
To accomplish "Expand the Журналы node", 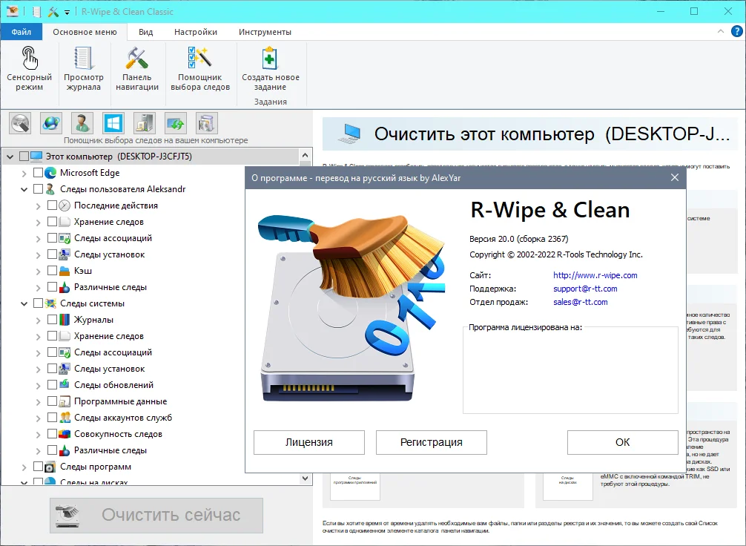I will (39, 320).
